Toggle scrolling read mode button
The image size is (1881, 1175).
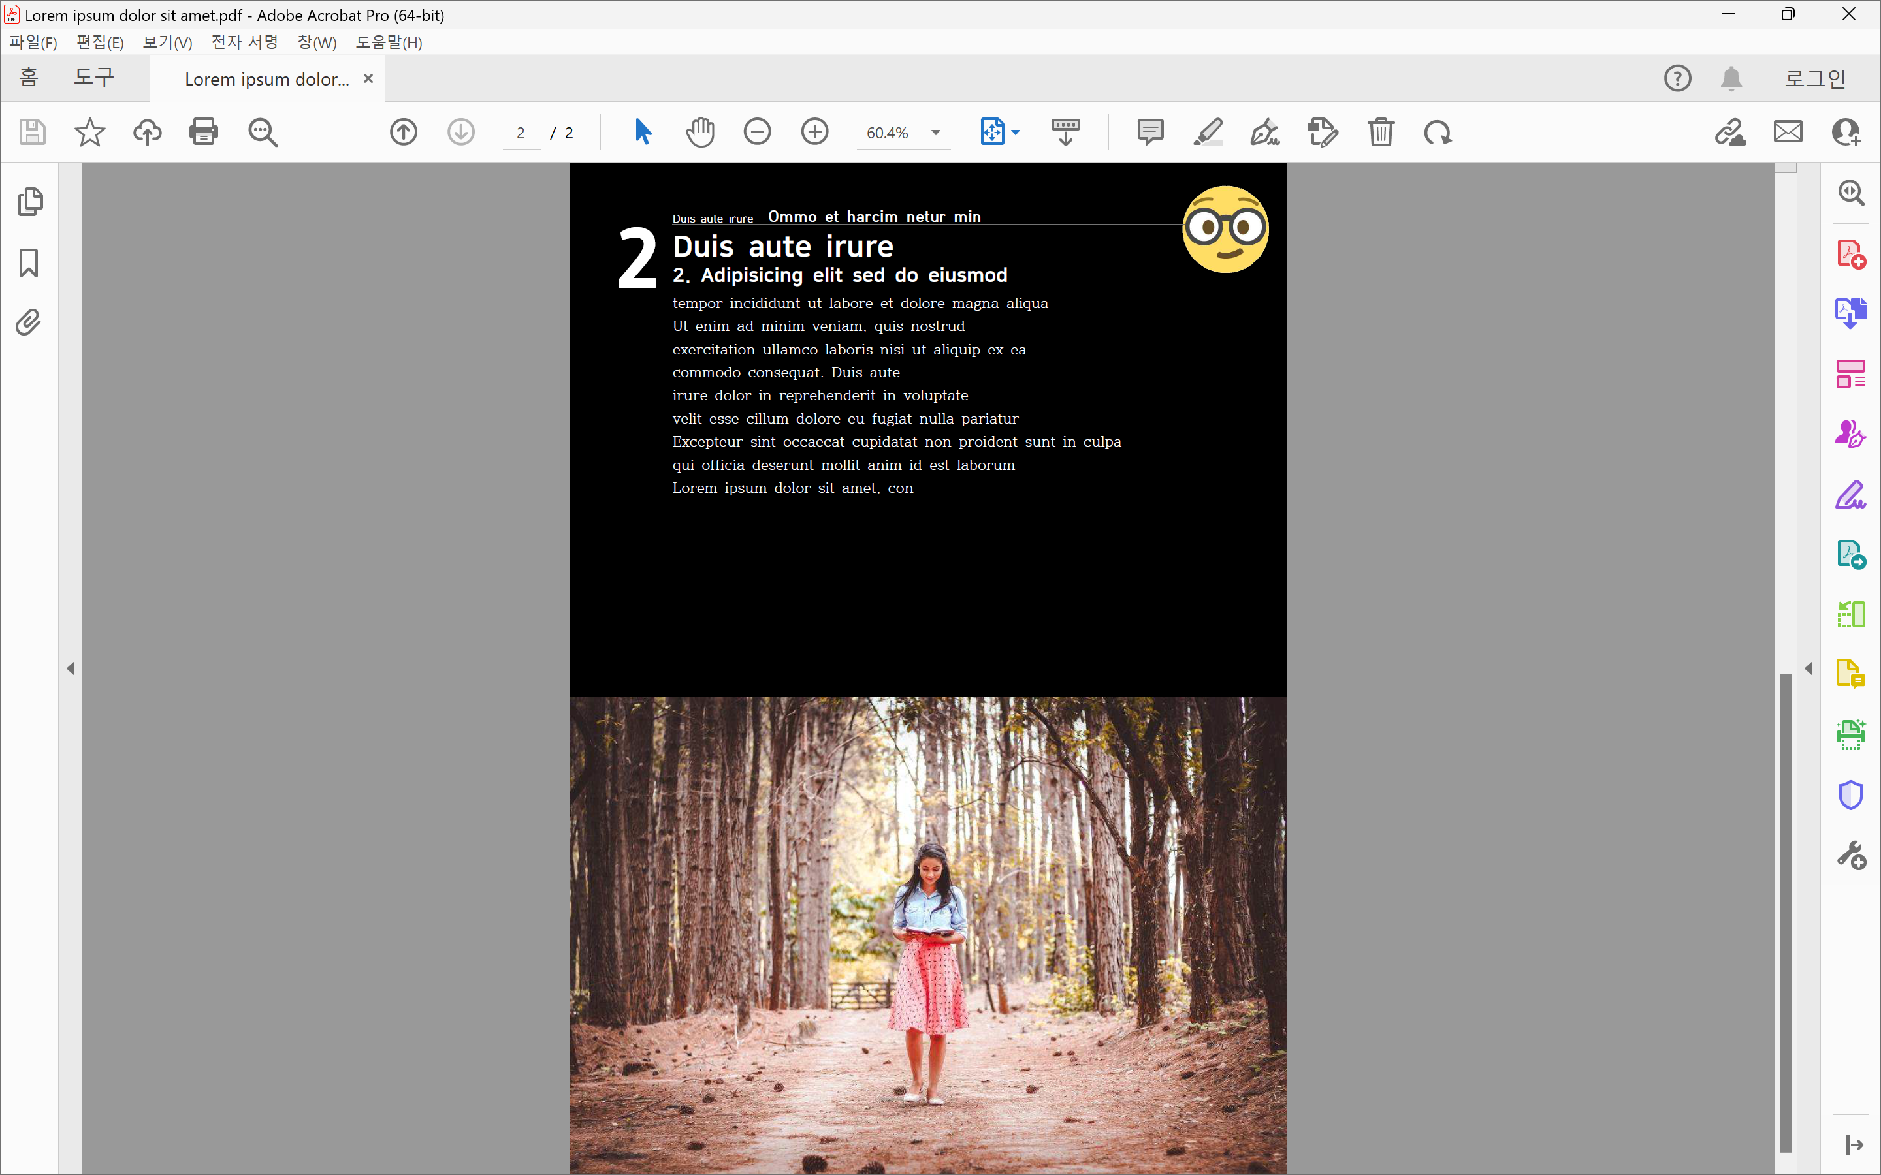[1066, 132]
